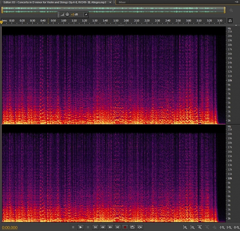Viewport: 240px width, 231px height.
Task: Click Zoom Out (Amplitude) icon
Action: point(192,227)
